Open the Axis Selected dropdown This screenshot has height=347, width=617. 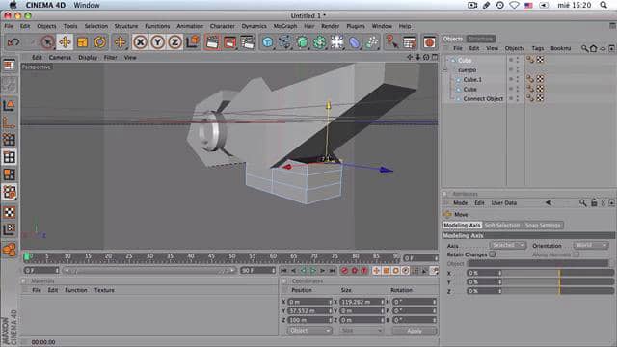(507, 245)
